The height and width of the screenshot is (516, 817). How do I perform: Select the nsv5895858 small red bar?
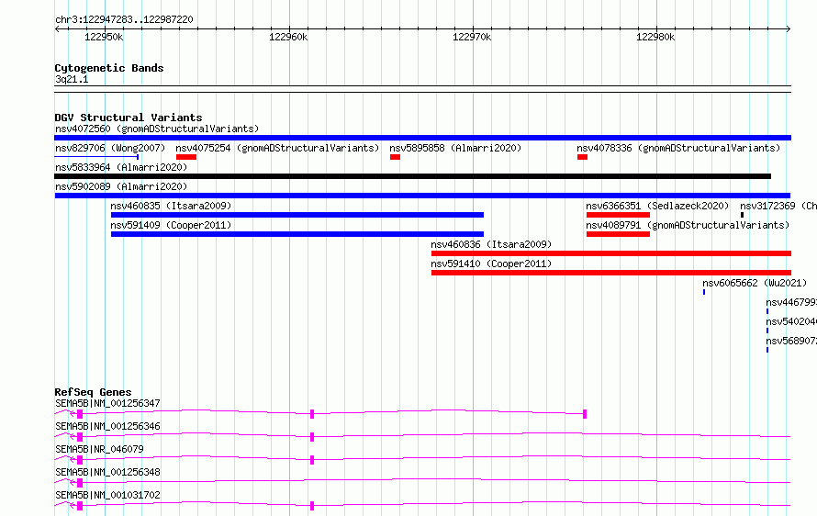coord(395,157)
